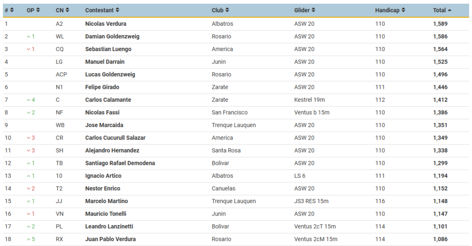Click the green up arrow beside Carlos Calamante
The height and width of the screenshot is (246, 472).
coord(29,100)
